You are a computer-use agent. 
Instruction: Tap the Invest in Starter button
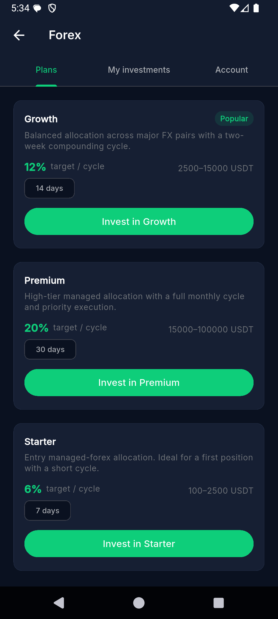139,544
